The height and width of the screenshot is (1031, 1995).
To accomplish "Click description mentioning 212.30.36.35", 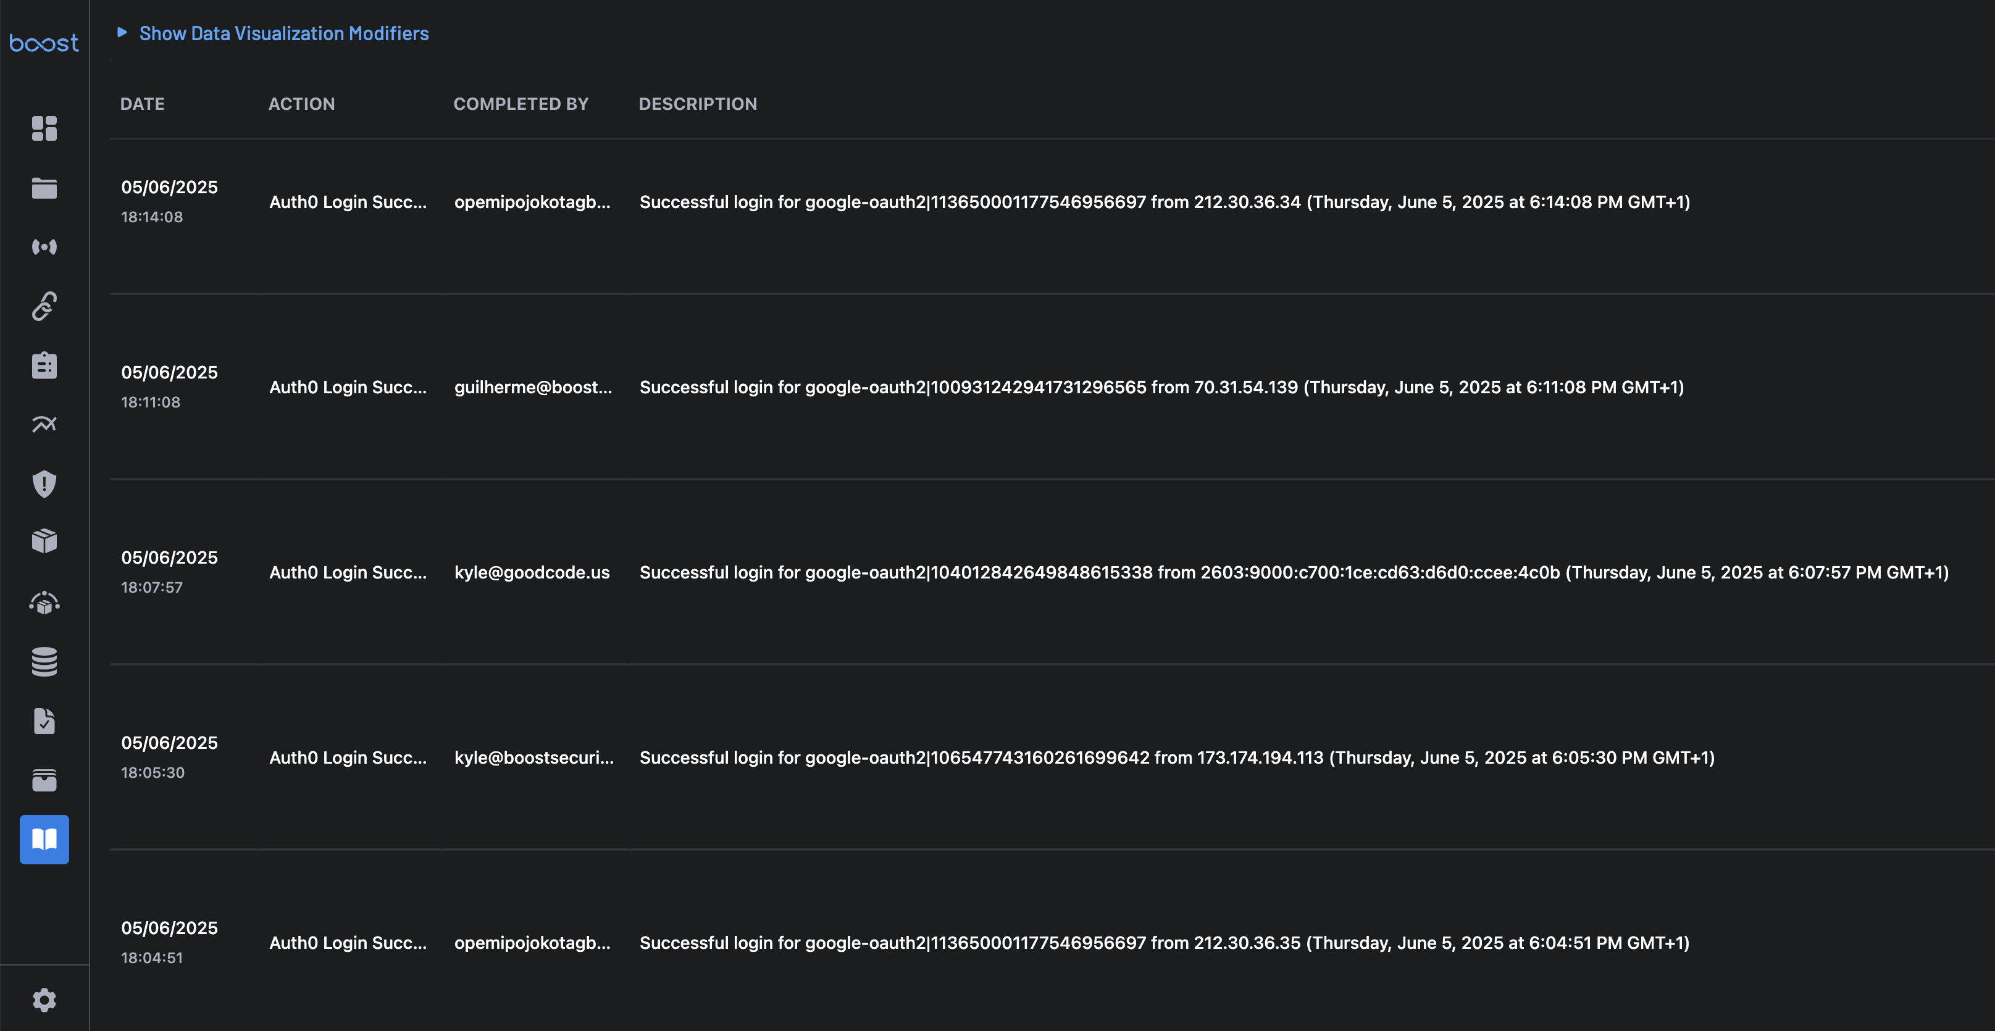I will (1165, 942).
